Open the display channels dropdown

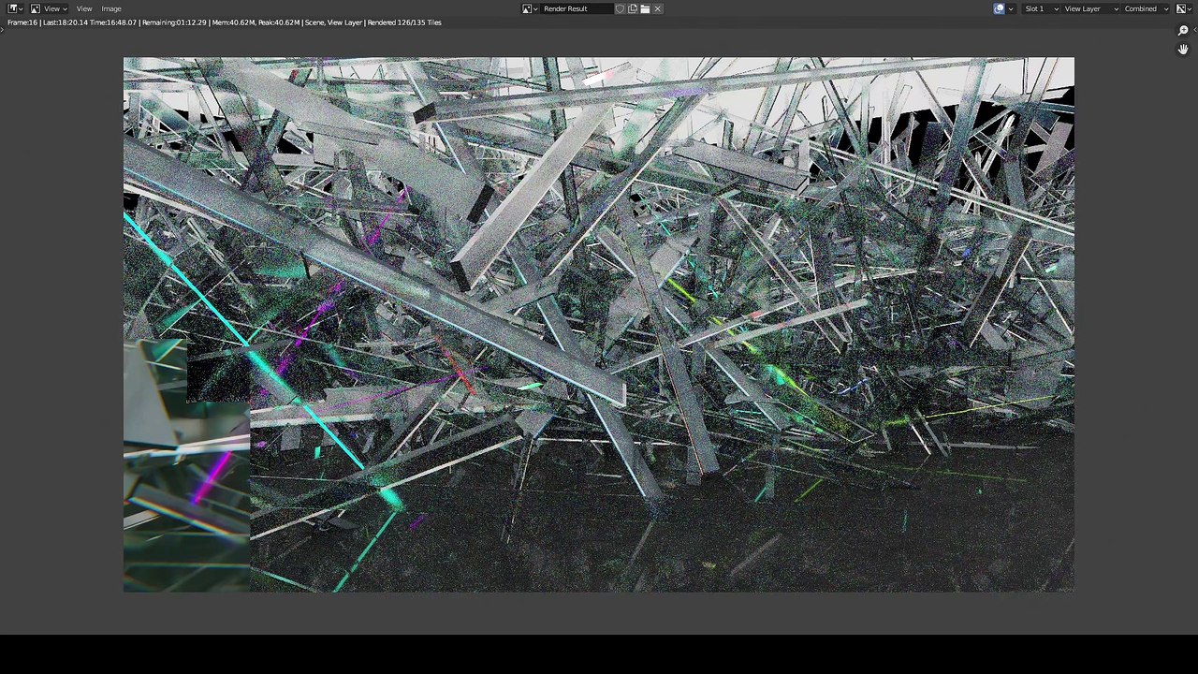(x=1185, y=8)
